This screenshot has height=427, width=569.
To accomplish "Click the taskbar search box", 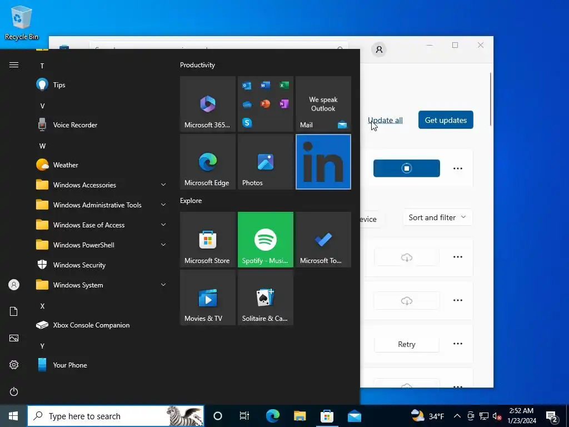I will tap(116, 416).
